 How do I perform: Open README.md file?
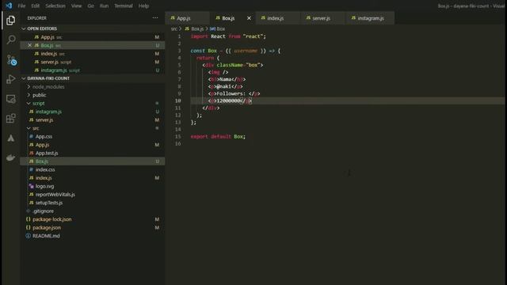point(93,236)
